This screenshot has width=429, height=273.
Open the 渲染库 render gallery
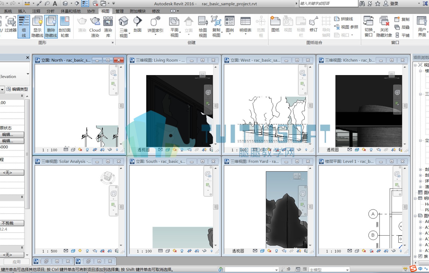click(108, 27)
